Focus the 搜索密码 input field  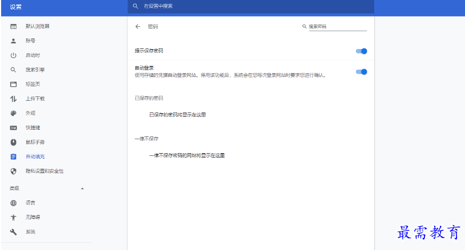point(338,26)
